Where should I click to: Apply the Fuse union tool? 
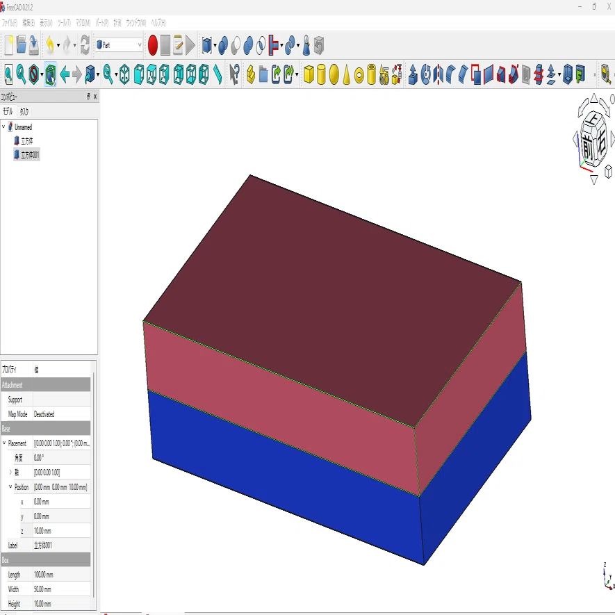[248, 45]
